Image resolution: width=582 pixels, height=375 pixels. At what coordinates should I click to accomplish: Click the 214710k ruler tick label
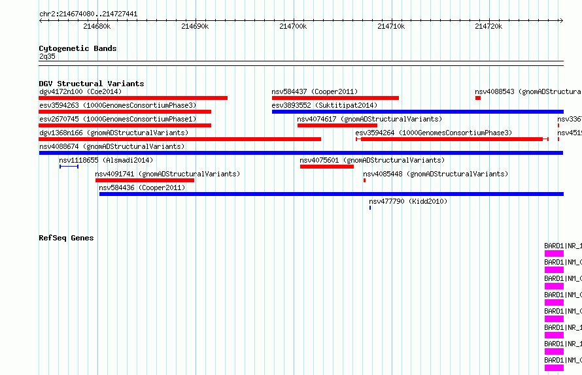pos(391,26)
